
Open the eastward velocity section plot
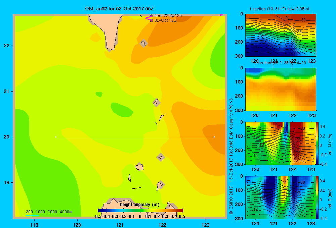click(281, 197)
